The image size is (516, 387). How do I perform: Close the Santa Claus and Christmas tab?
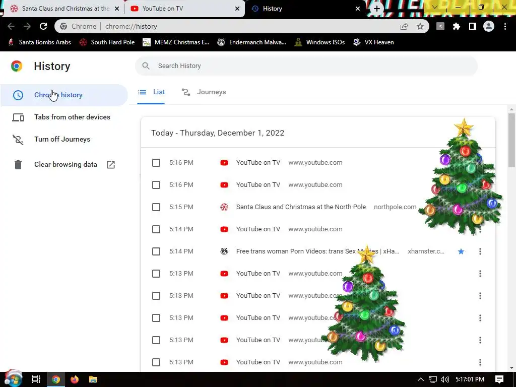click(x=117, y=9)
